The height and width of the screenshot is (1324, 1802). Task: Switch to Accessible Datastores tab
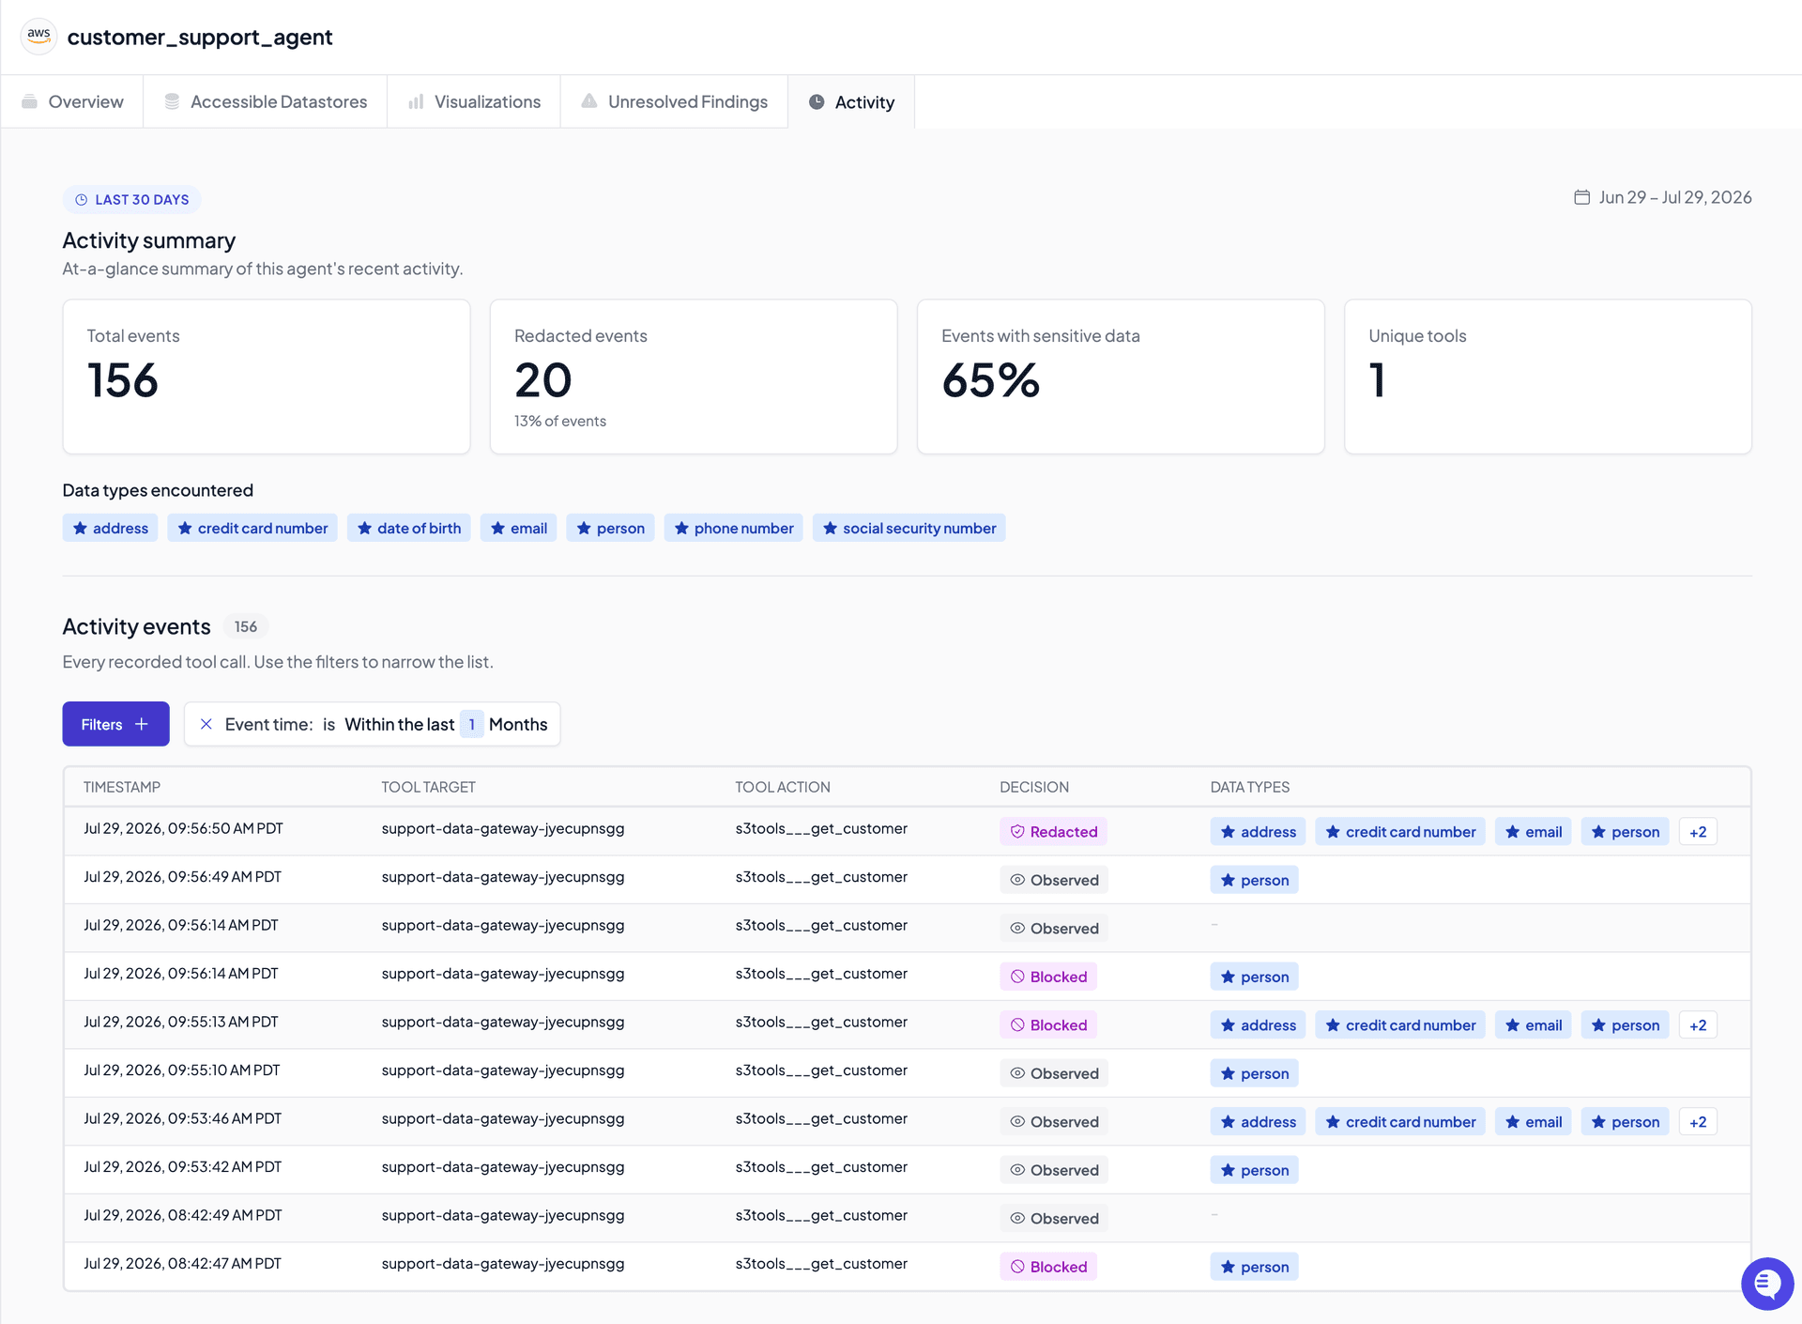pos(266,101)
